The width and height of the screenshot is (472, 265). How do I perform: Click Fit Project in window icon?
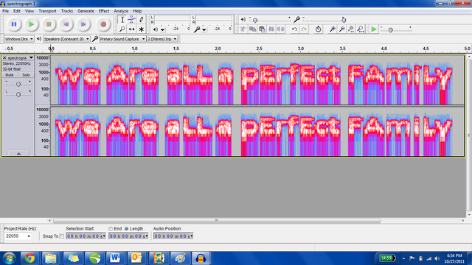click(x=361, y=29)
